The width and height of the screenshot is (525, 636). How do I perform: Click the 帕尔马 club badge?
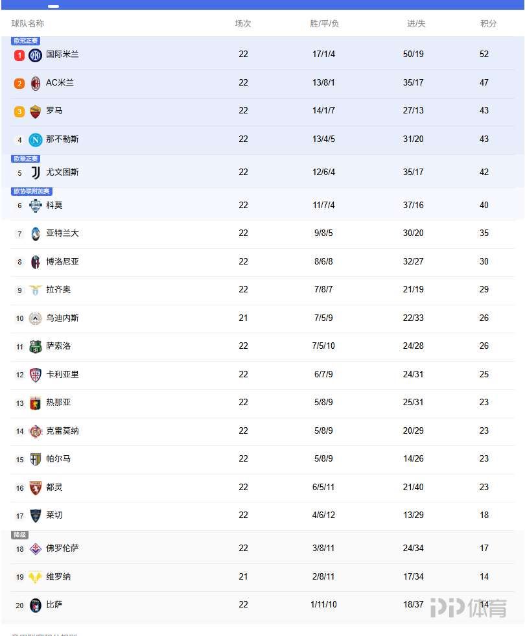36,459
